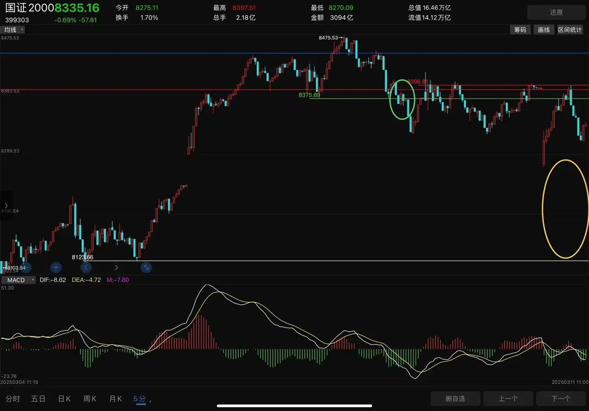The image size is (589, 411).
Task: Click the 换手 value 1.70%
Action: (x=149, y=17)
